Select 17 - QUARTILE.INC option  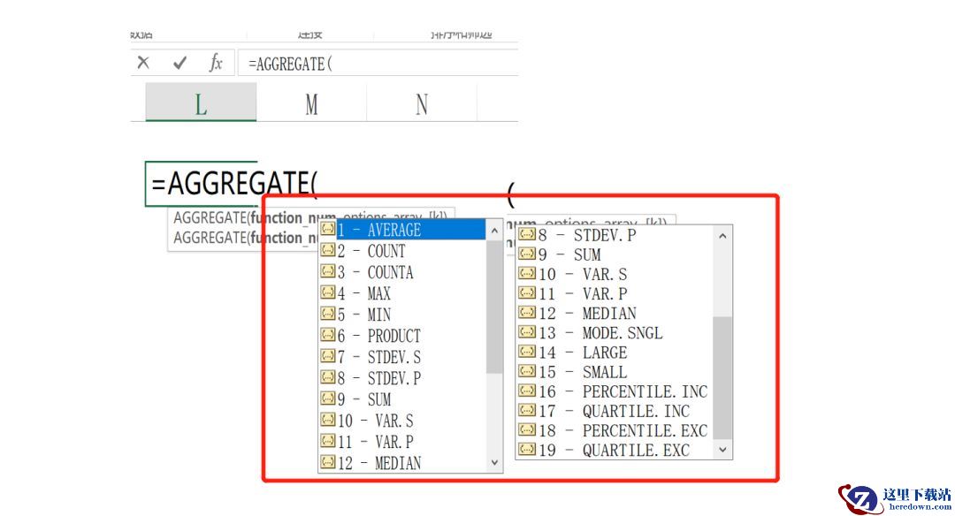615,411
